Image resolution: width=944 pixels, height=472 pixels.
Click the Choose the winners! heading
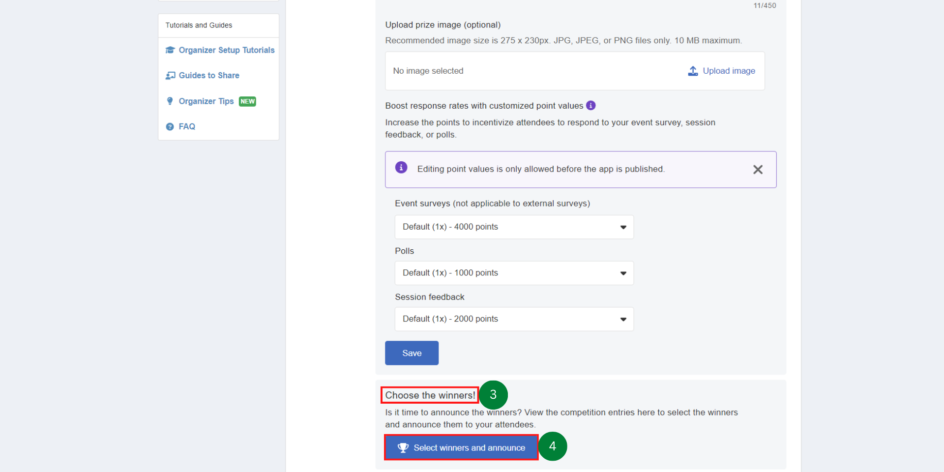pyautogui.click(x=430, y=395)
